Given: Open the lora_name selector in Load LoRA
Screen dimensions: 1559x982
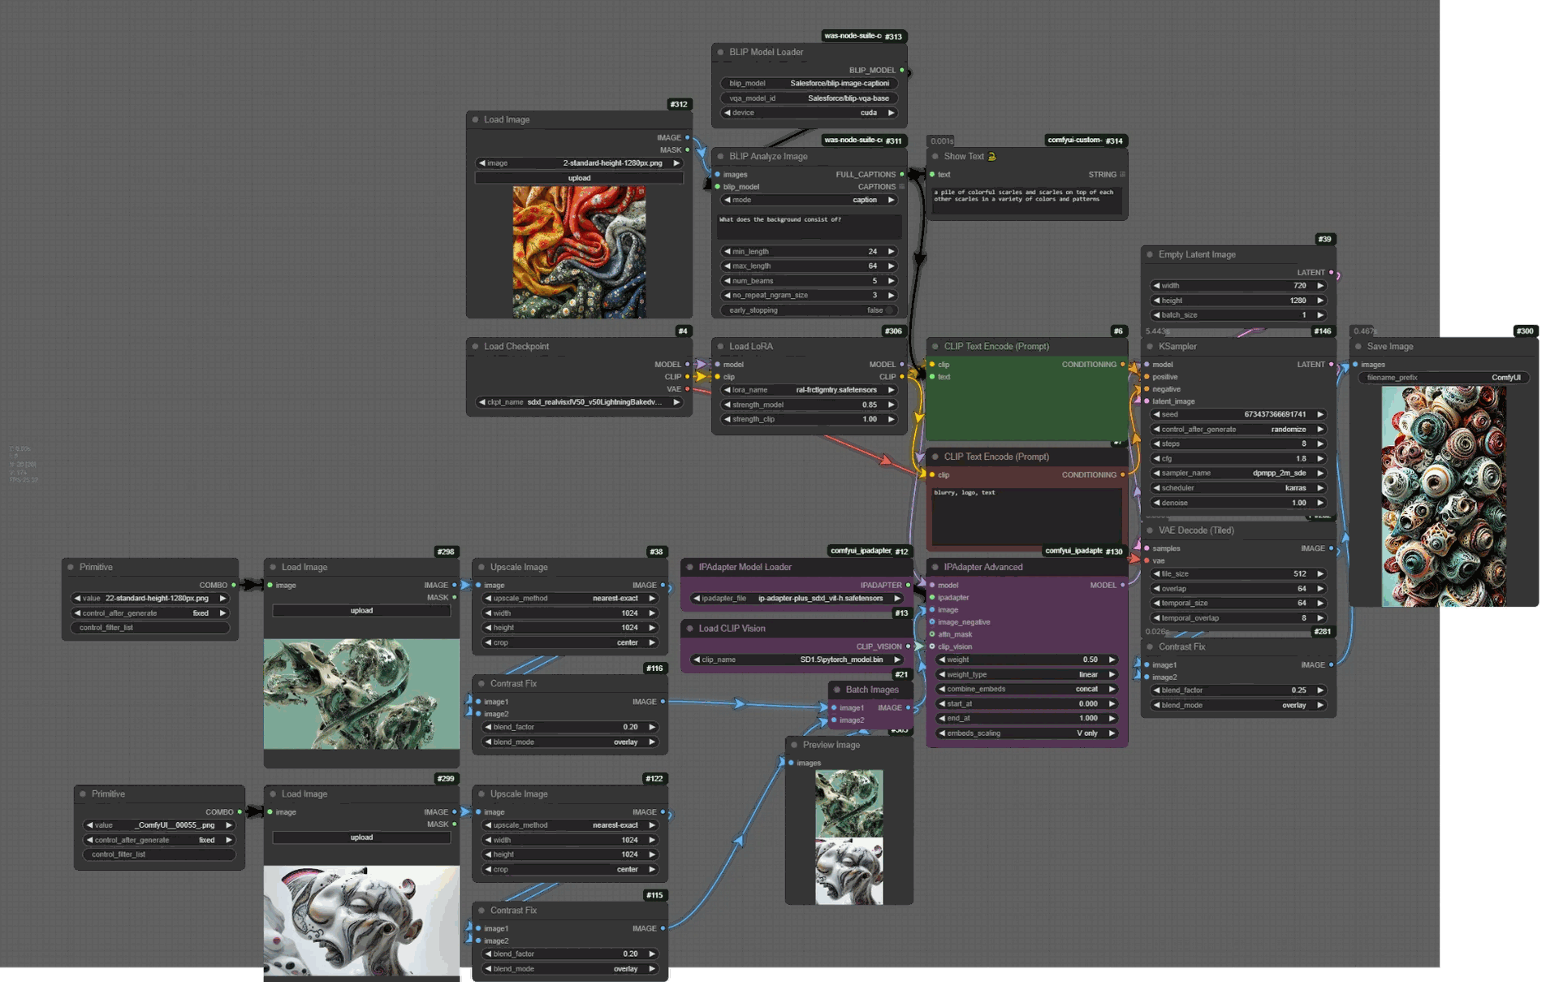Looking at the screenshot, I should click(808, 390).
